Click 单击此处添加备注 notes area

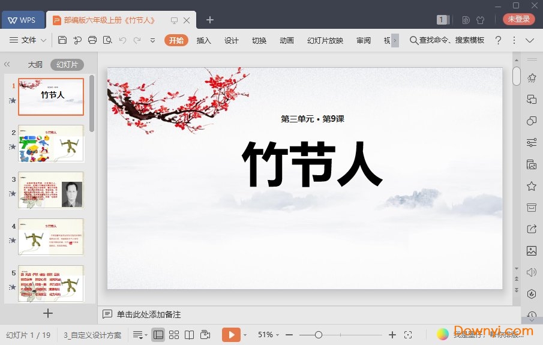pyautogui.click(x=149, y=314)
